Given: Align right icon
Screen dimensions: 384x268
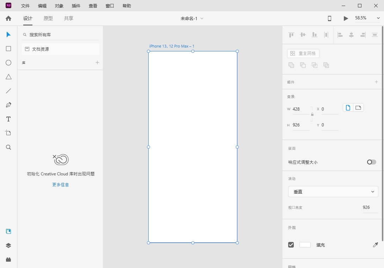Looking at the screenshot, I should (363, 35).
